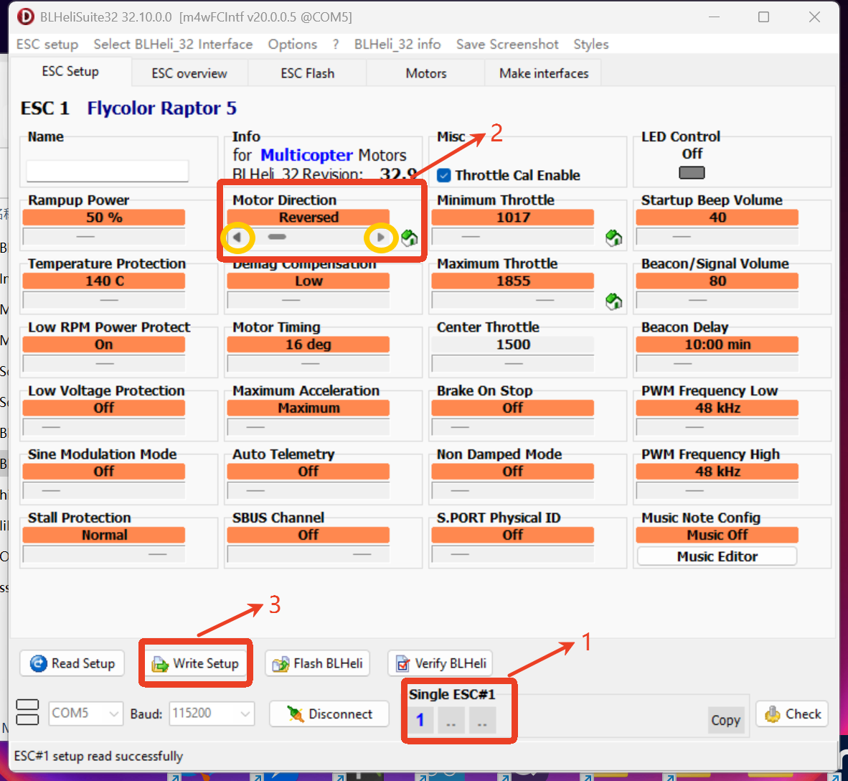This screenshot has width=848, height=781.
Task: Click the Minimum Throttle slider
Action: (x=513, y=236)
